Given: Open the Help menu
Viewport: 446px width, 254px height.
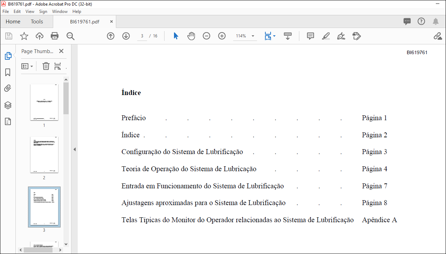Looking at the screenshot, I should tap(77, 12).
